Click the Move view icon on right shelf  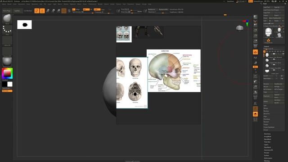pyautogui.click(x=255, y=81)
